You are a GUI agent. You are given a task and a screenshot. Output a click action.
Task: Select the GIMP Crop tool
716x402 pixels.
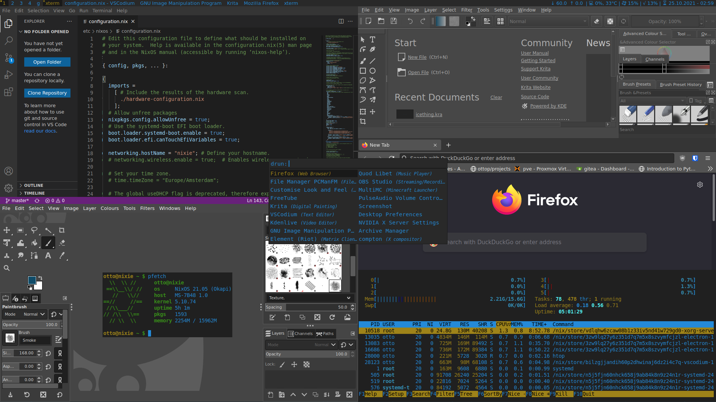pyautogui.click(x=62, y=230)
